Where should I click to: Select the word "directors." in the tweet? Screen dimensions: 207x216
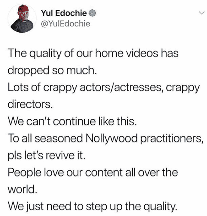[30, 104]
